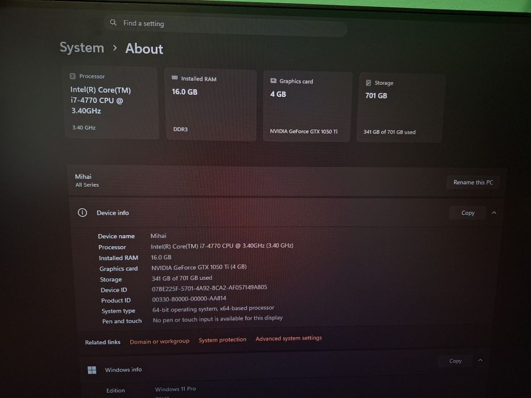
Task: Open the Installed RAM card
Action: pyautogui.click(x=211, y=105)
